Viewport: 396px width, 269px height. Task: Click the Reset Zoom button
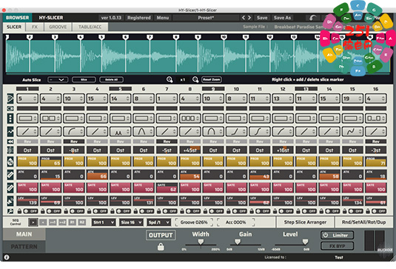[x=212, y=79]
